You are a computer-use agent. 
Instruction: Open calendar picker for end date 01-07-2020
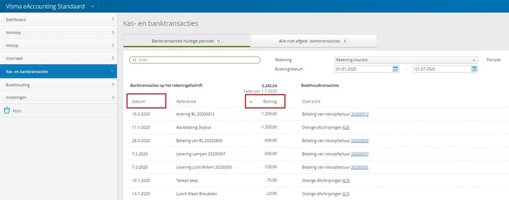[474, 69]
